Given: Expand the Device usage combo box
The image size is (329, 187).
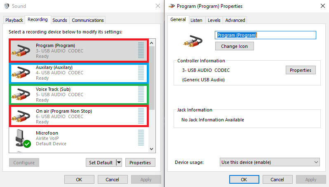Looking at the screenshot, I should 270,162.
